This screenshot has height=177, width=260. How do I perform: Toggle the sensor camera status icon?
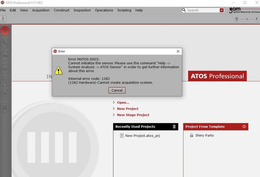click(x=237, y=19)
